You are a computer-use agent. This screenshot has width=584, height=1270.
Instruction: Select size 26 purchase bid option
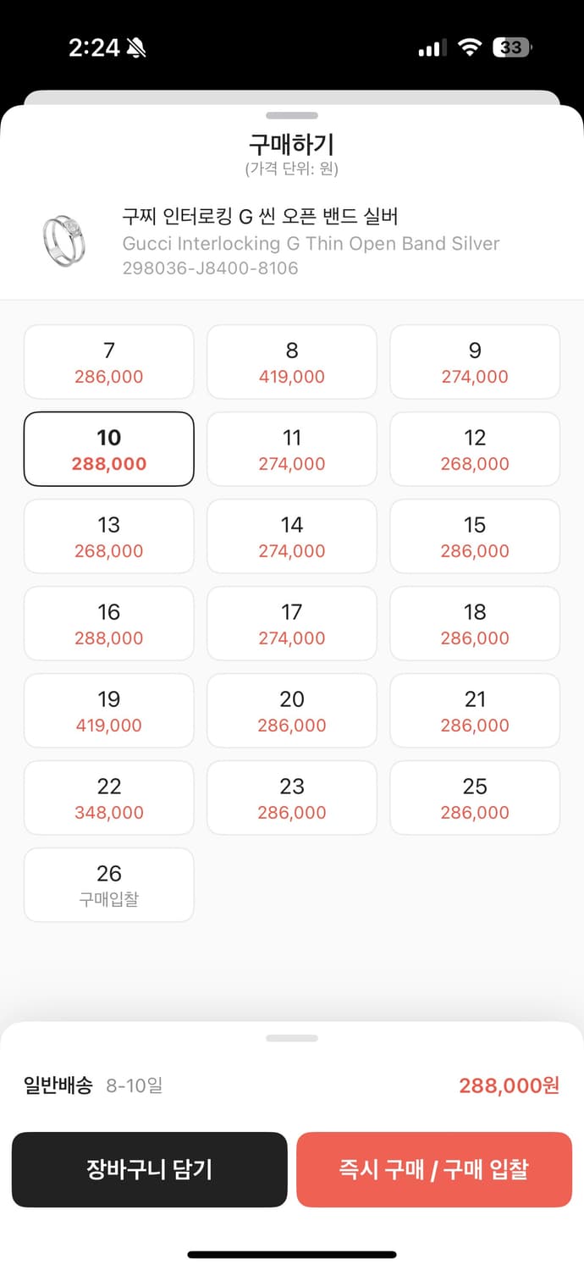click(109, 886)
